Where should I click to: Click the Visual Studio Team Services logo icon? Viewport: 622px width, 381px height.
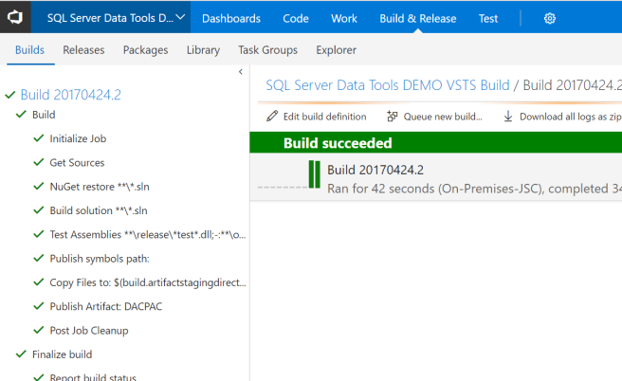[15, 17]
